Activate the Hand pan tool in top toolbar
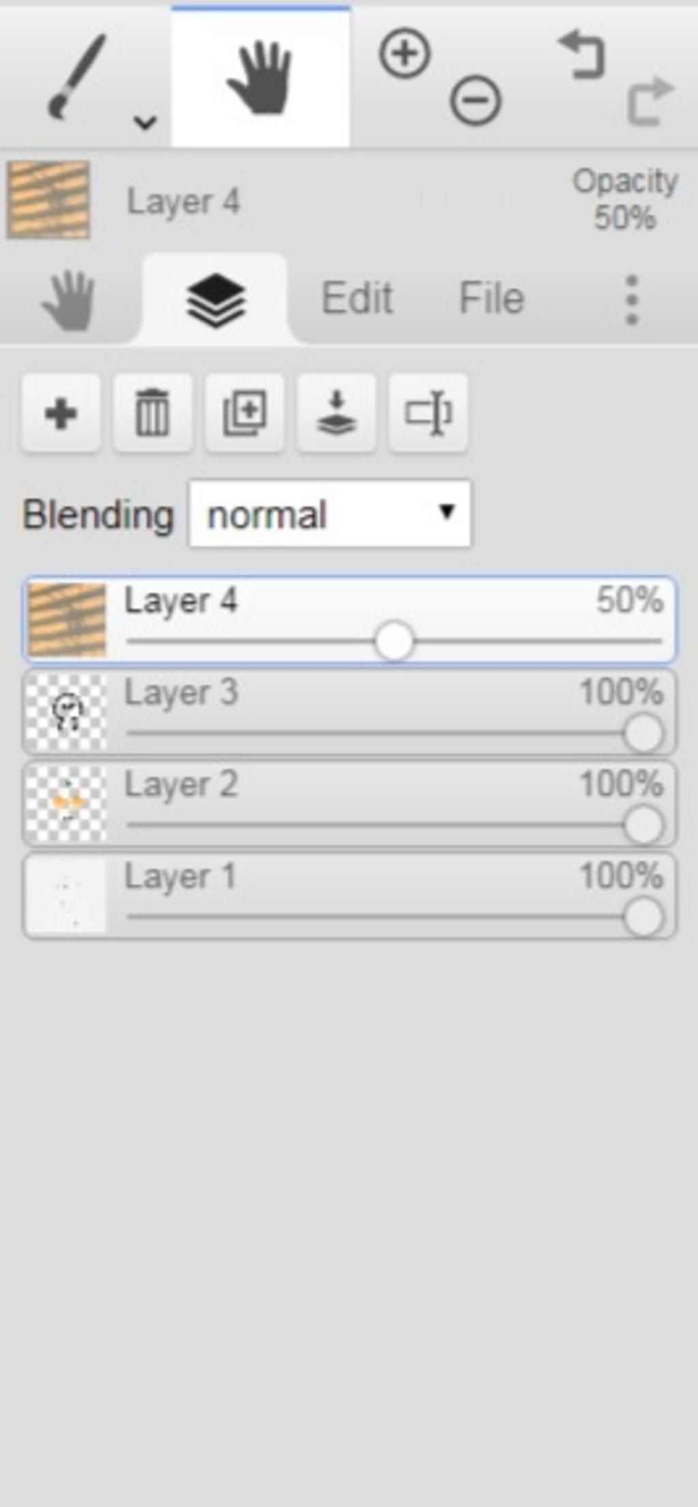Screen dimensions: 698x1507 260,76
